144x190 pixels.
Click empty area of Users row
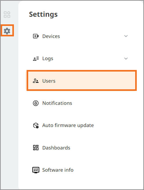[x=96, y=81]
